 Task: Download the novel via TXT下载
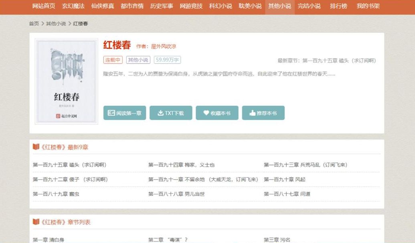tap(171, 113)
